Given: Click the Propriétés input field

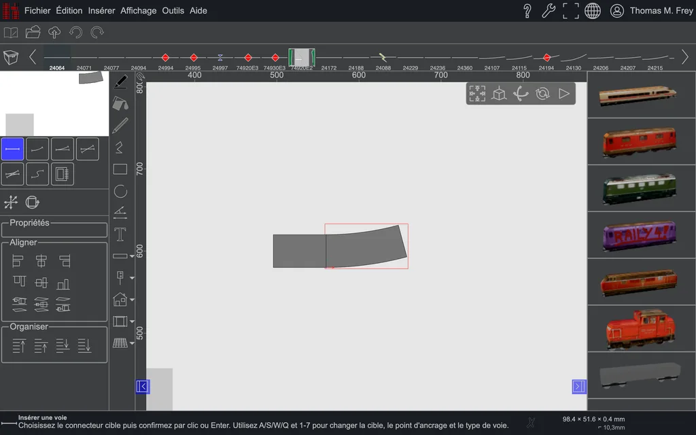Looking at the screenshot, I should pyautogui.click(x=54, y=230).
